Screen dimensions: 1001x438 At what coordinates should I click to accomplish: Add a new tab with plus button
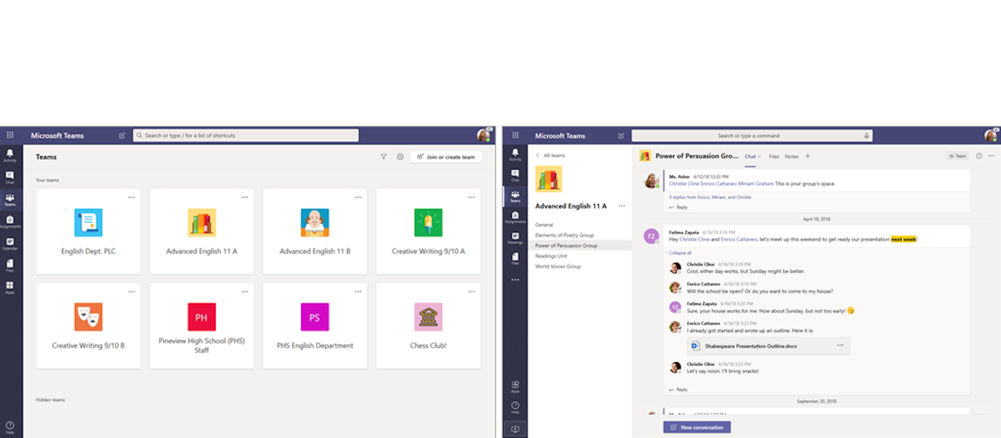[x=808, y=156]
